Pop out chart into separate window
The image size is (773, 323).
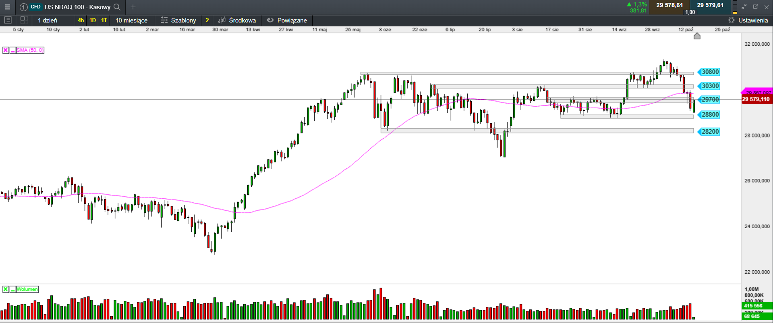(x=755, y=7)
